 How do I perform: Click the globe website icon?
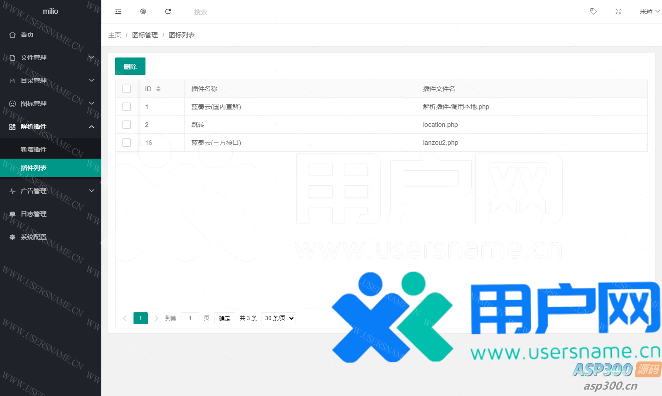coord(143,11)
